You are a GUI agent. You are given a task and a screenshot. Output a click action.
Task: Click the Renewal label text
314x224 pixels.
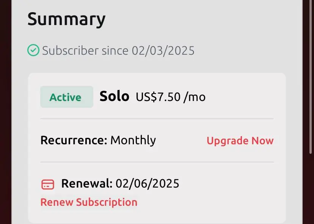pyautogui.click(x=87, y=183)
